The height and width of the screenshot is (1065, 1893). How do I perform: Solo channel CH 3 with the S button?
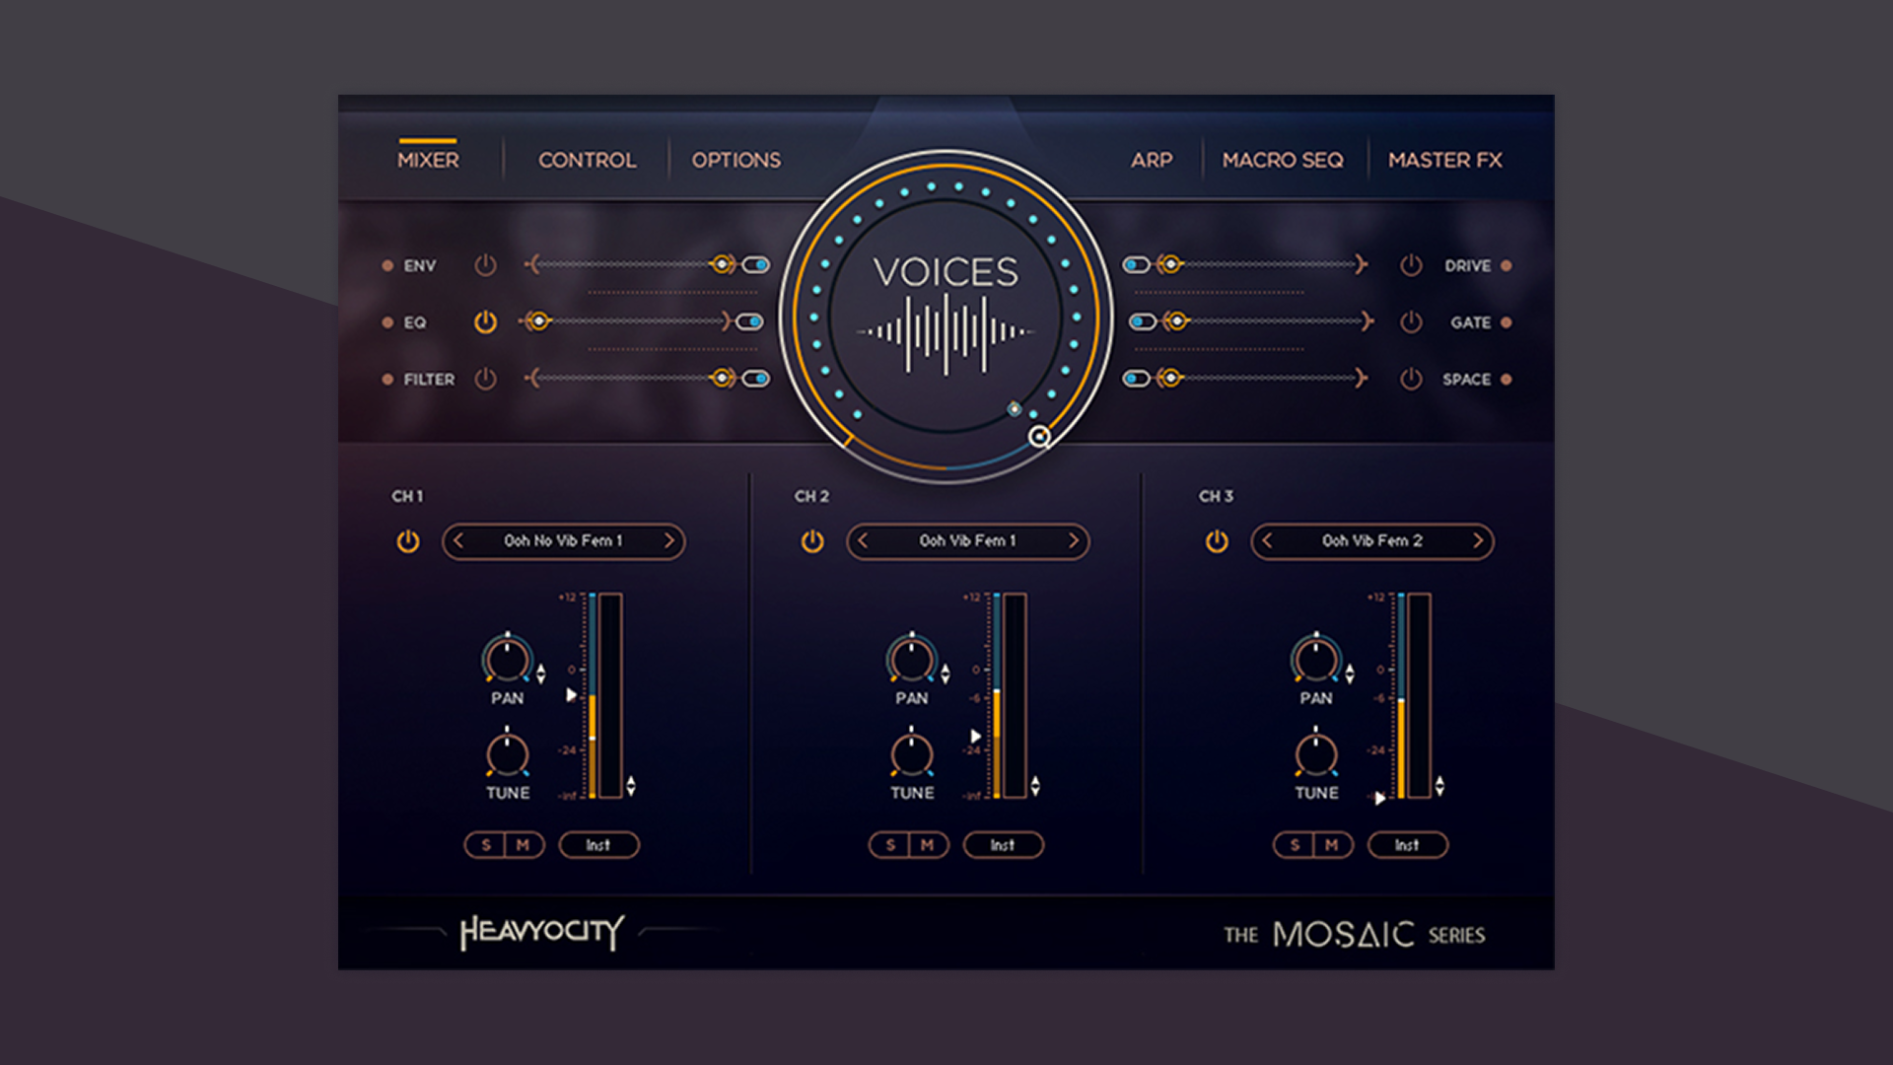[x=1293, y=844]
